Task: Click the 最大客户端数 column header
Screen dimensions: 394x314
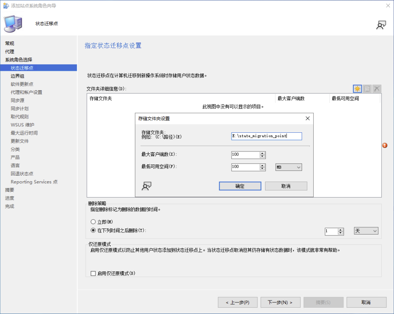Action: 302,99
